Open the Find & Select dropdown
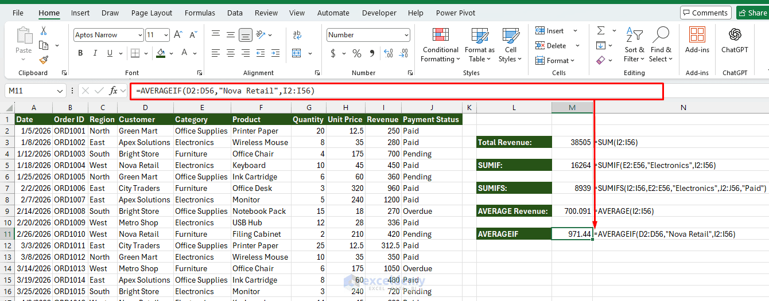This screenshot has width=769, height=301. (x=661, y=45)
